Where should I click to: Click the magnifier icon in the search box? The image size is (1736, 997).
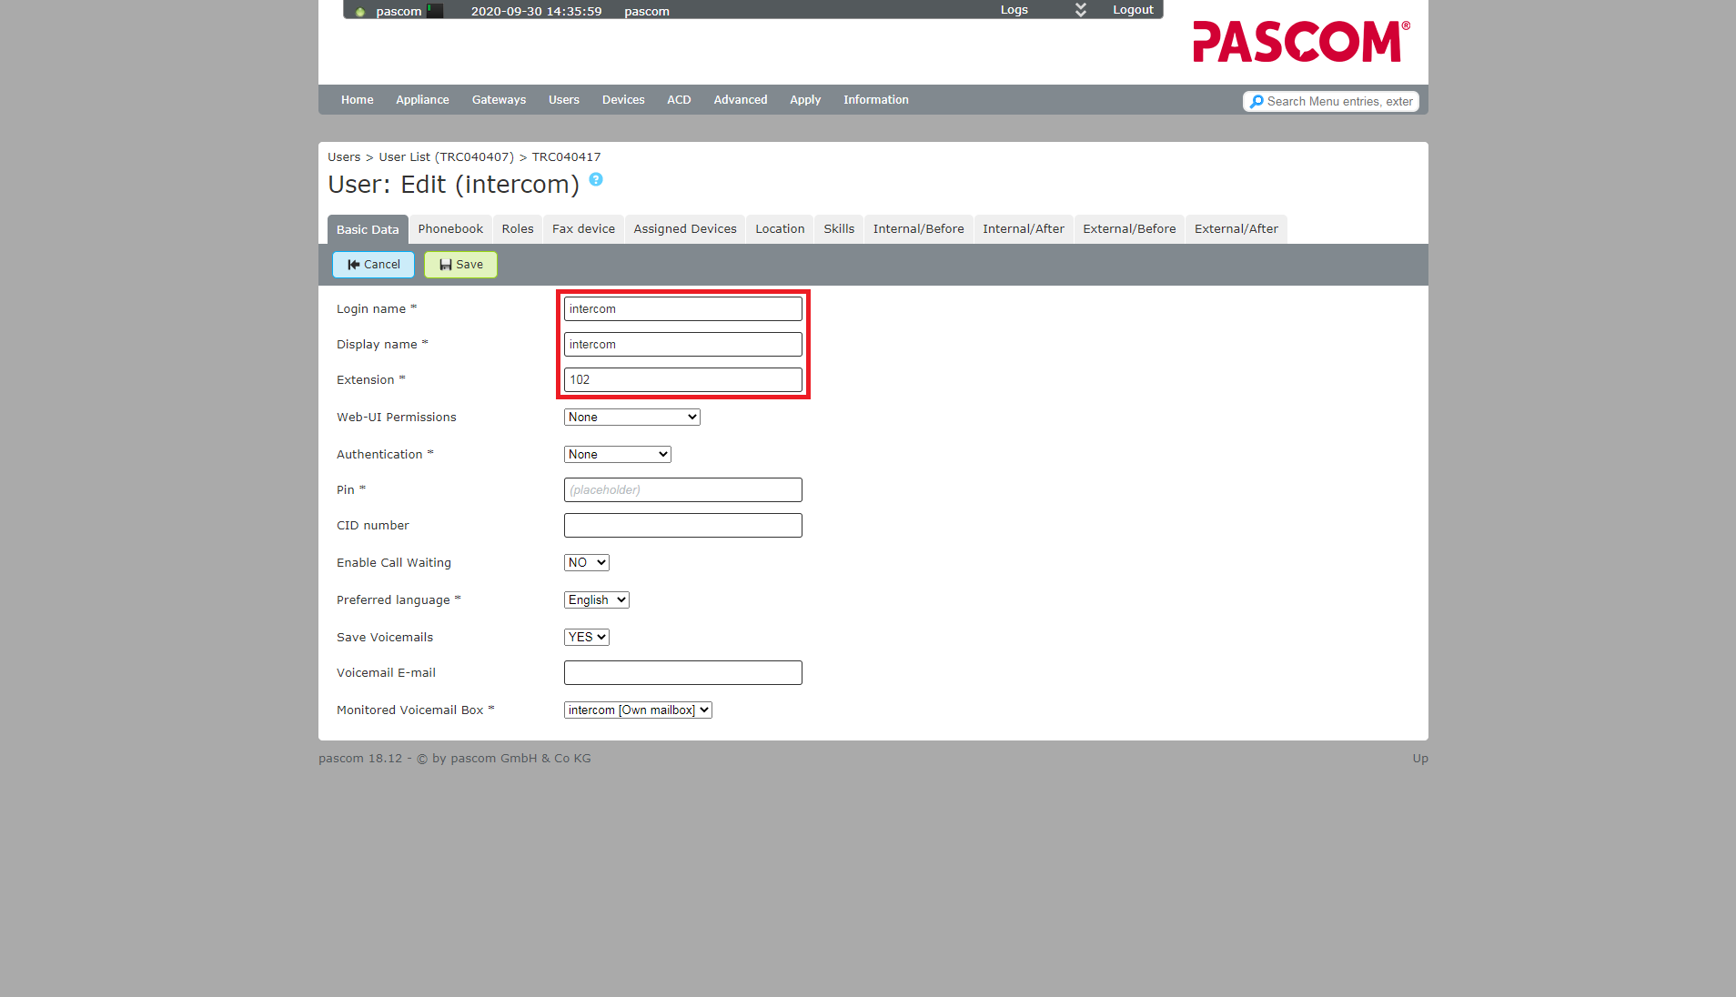(x=1257, y=102)
